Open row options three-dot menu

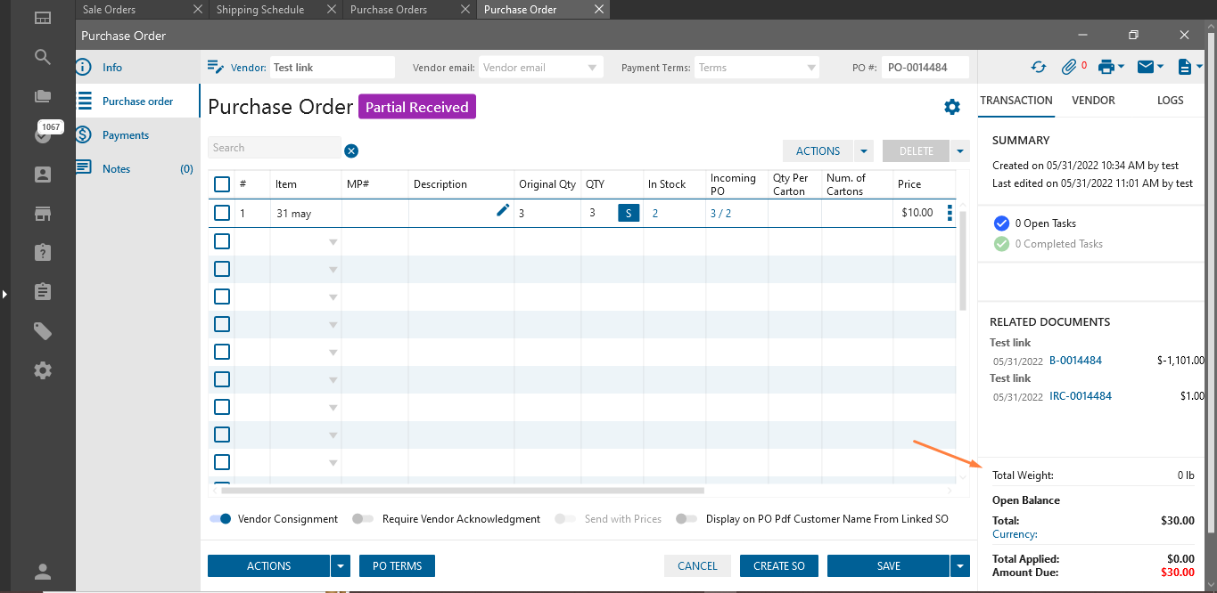pos(950,213)
